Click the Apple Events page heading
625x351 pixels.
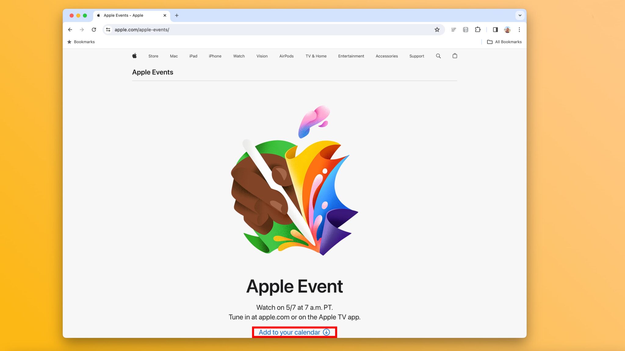pos(153,72)
